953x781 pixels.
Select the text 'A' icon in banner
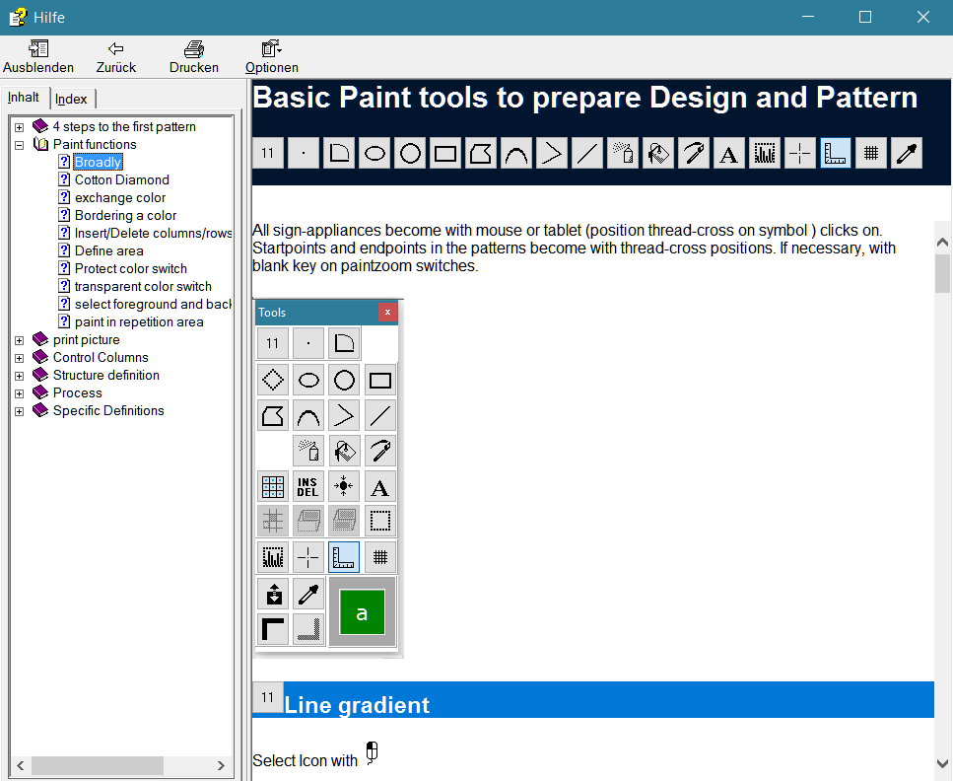coord(729,153)
